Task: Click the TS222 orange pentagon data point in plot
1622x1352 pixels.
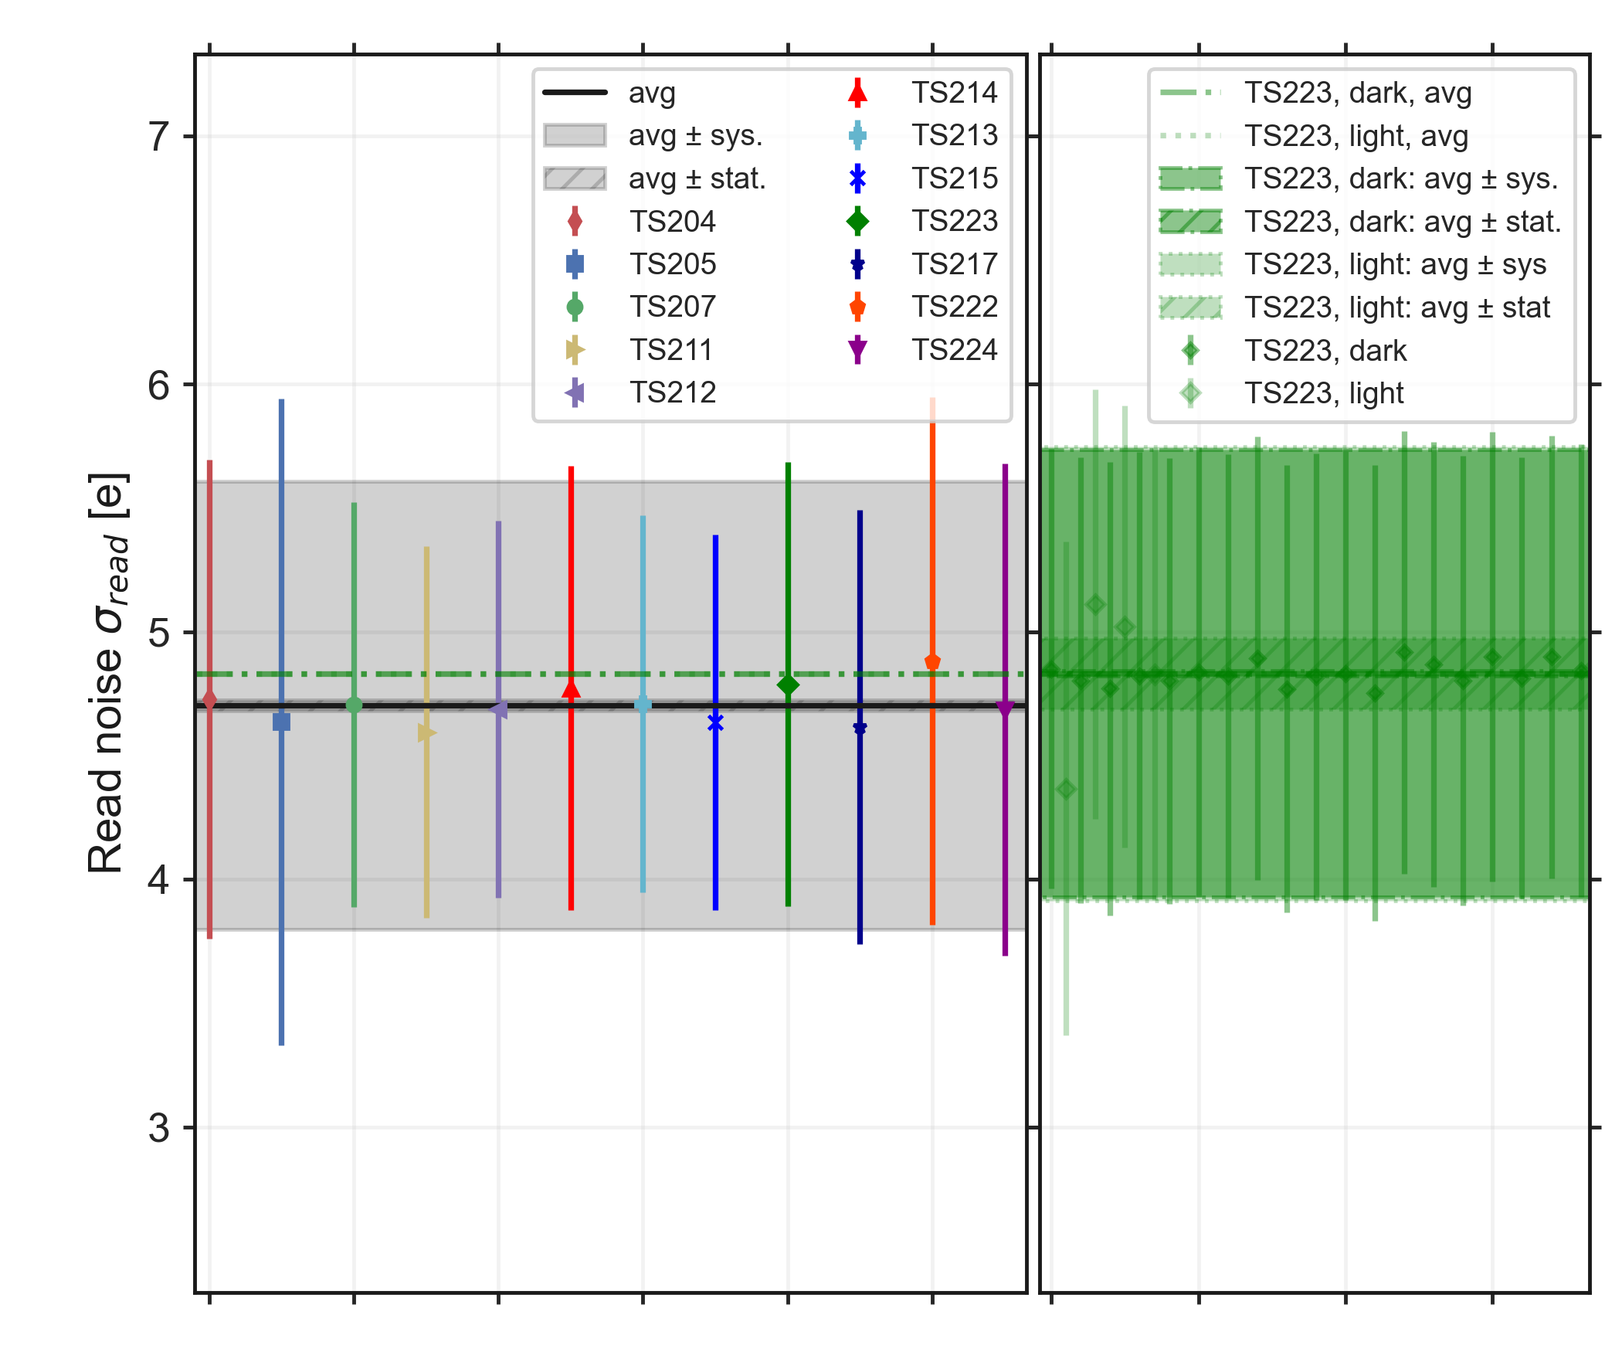Action: (x=932, y=662)
